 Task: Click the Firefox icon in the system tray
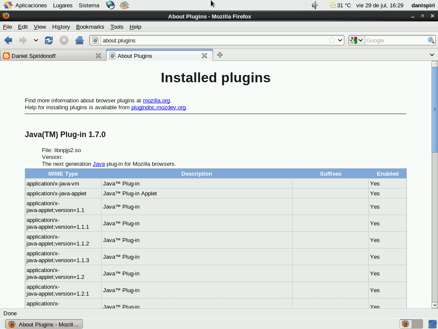click(405, 324)
